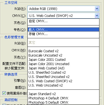104x105 pixels.
Task: Click the 色彩管理方案 group title
Action: 14,37
